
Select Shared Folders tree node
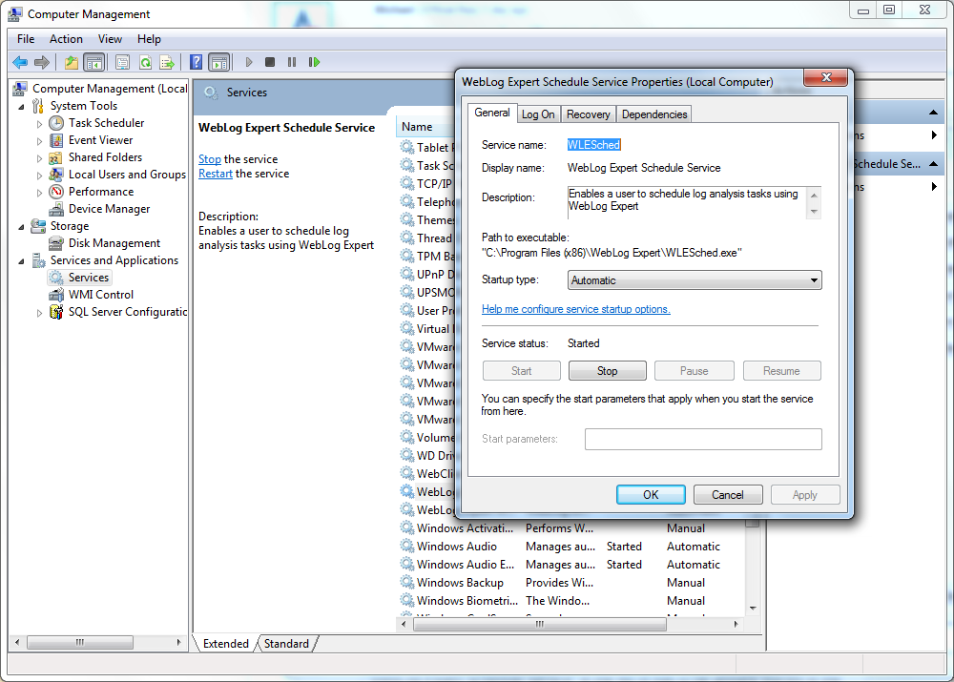pyautogui.click(x=105, y=157)
